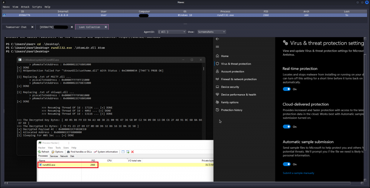Sort sessions by the PID column header

click(x=266, y=11)
